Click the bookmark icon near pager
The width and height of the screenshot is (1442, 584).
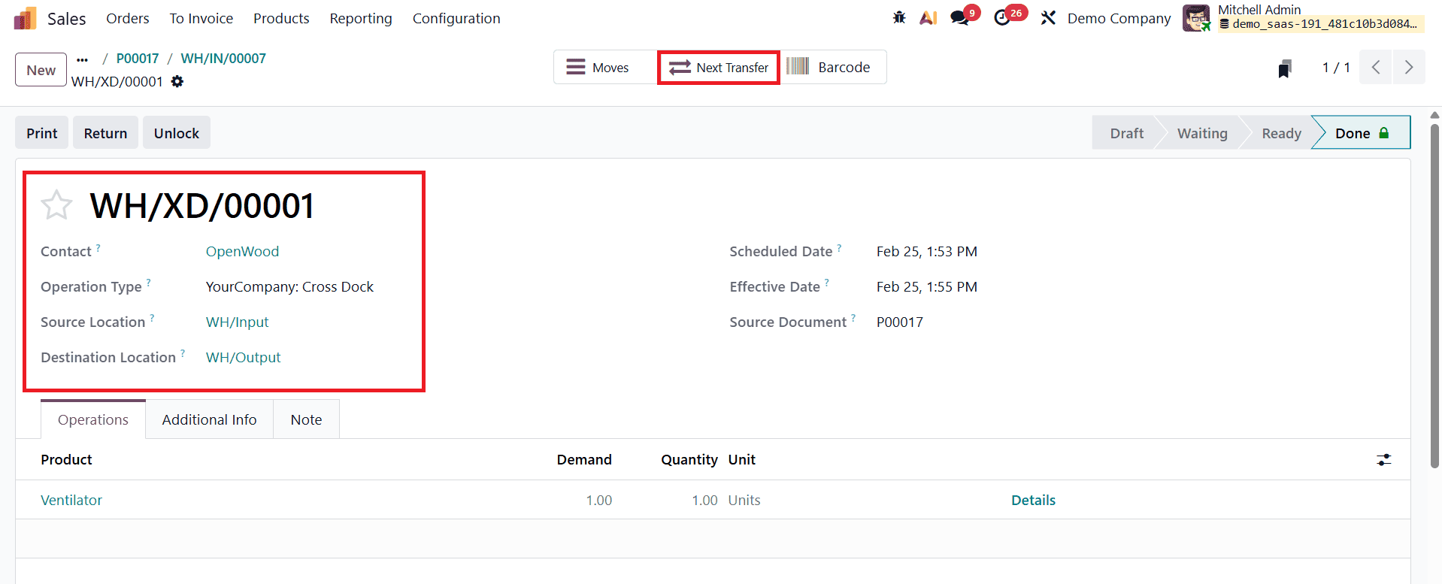[x=1285, y=68]
